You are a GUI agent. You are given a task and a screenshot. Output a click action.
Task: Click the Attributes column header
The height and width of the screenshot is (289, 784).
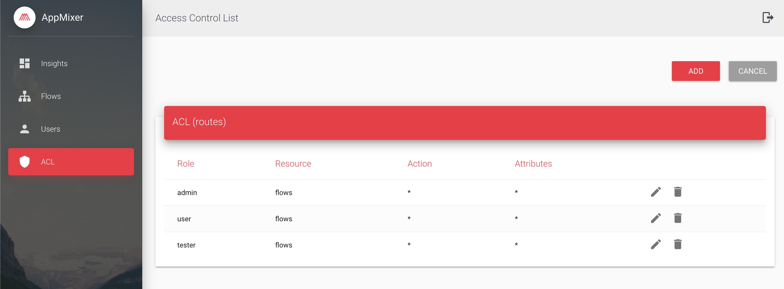point(533,164)
